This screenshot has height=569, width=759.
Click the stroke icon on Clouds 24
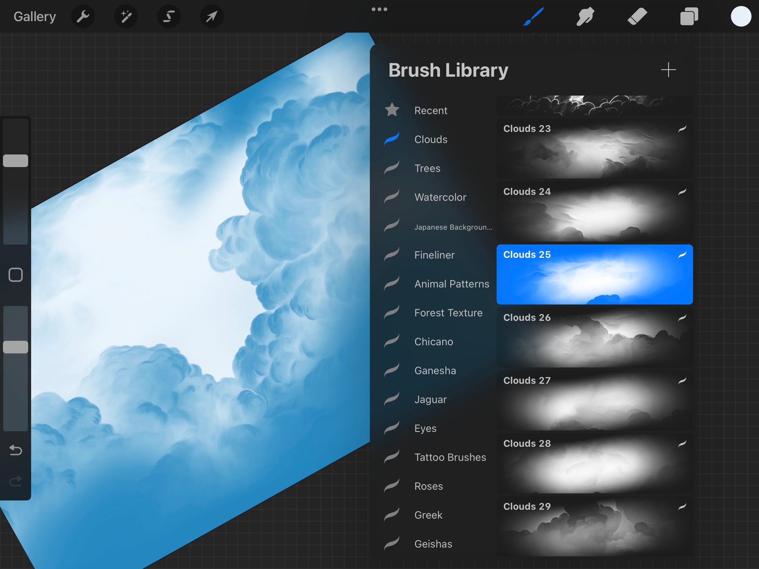tap(682, 192)
